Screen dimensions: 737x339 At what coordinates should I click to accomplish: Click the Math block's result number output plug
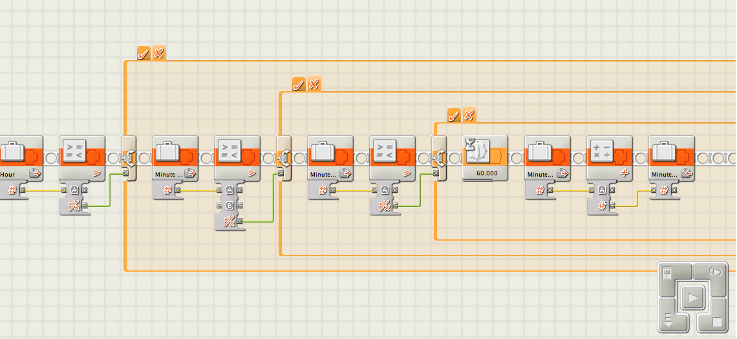click(x=612, y=206)
